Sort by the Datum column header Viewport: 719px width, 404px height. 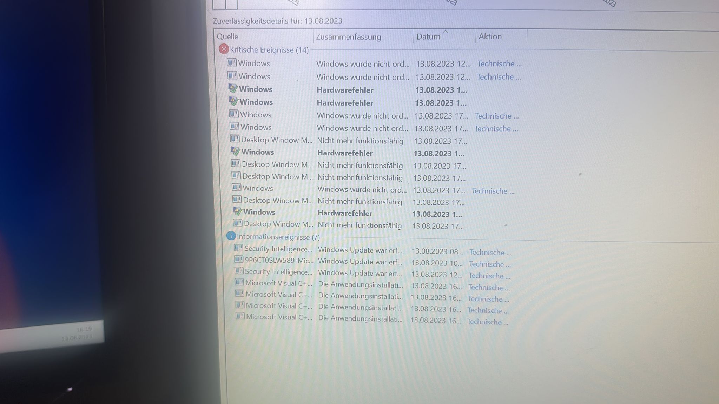click(x=428, y=36)
